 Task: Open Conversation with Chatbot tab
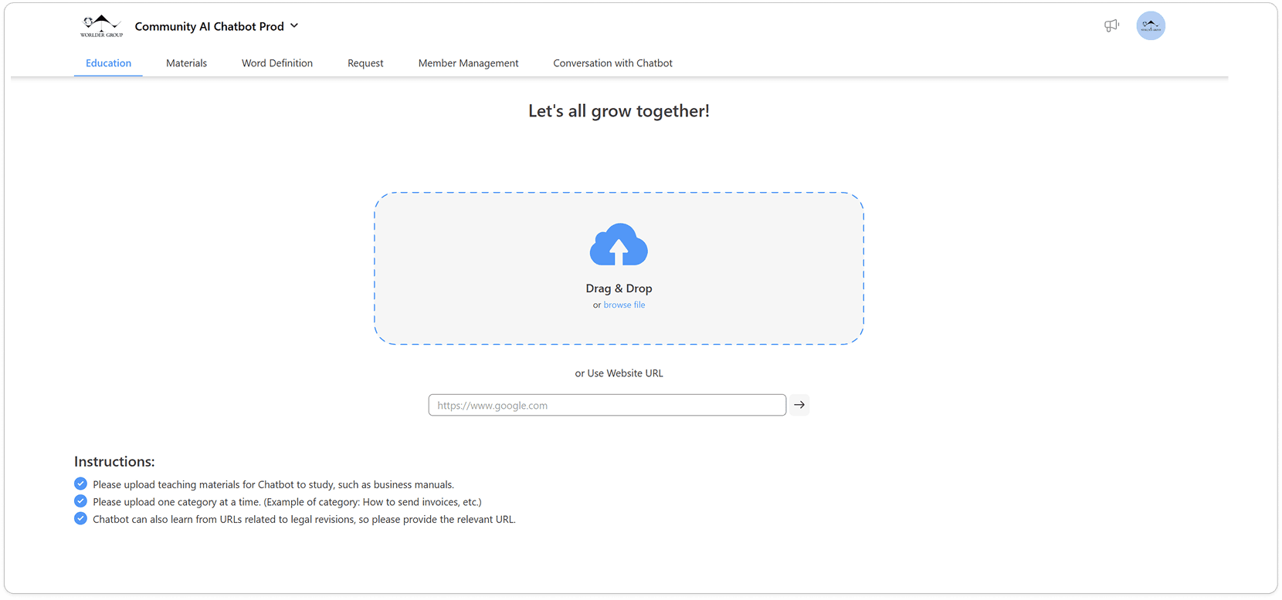[612, 63]
